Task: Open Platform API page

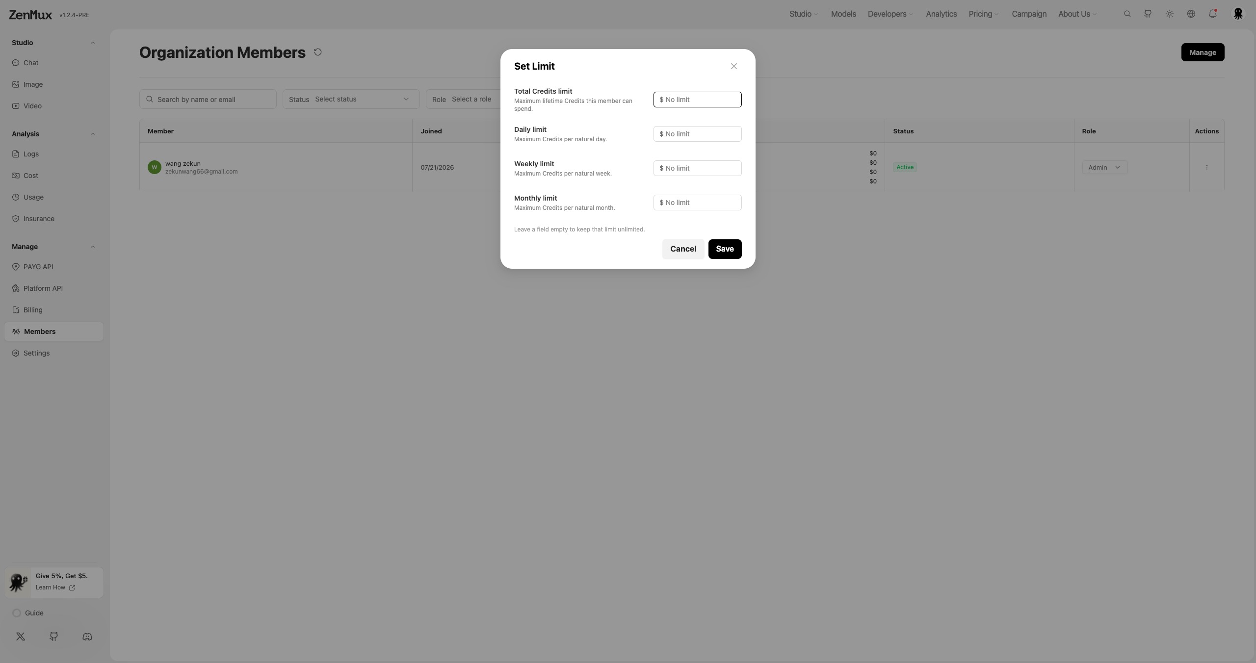Action: [54, 288]
